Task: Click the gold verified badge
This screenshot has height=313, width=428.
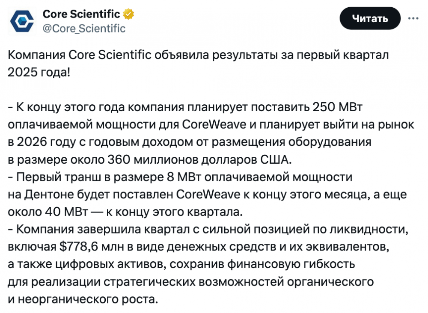Action: tap(128, 14)
